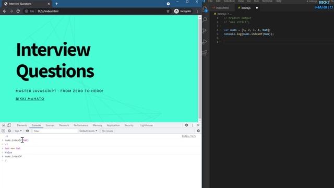Bookmark this page with the star icon
Viewport: 334px width, 188px height.
click(x=168, y=11)
